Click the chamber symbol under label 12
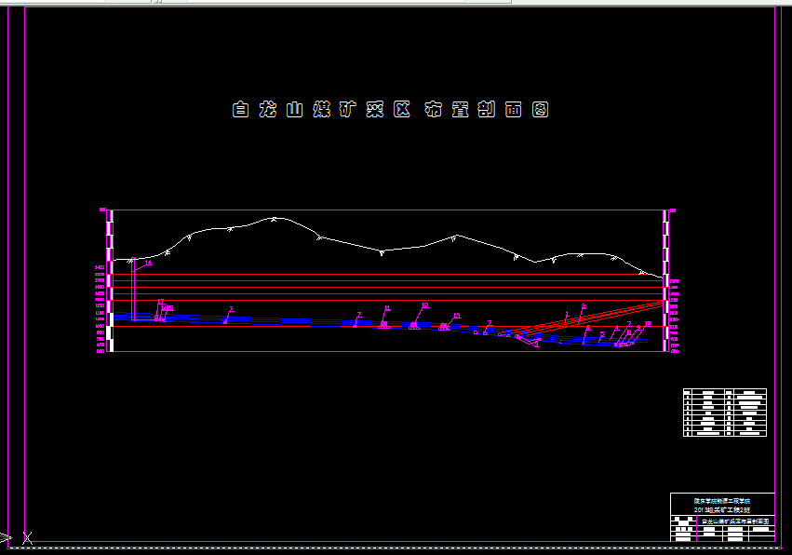The width and height of the screenshot is (792, 555). click(x=414, y=326)
